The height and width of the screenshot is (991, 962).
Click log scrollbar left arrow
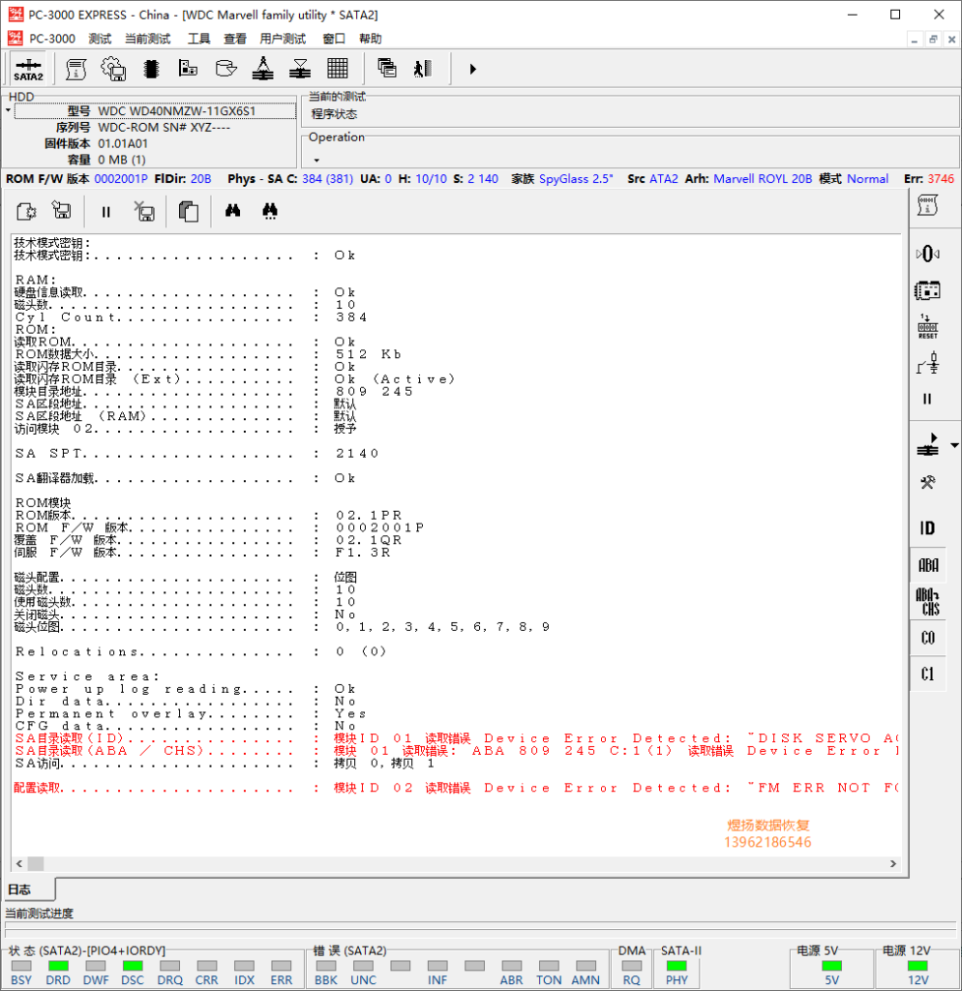[19, 863]
